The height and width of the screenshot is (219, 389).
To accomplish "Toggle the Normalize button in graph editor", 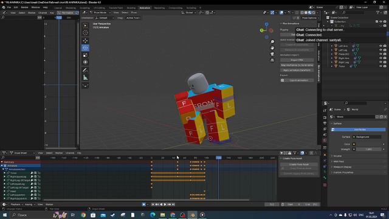I will click(66, 13).
